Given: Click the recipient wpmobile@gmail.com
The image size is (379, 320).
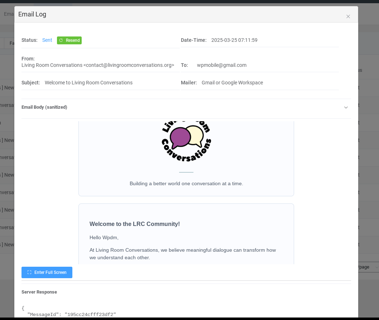Looking at the screenshot, I should point(222,65).
